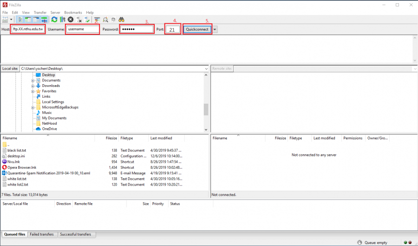Viewport: 418px width, 246px height.
Task: Open the Bookmarks menu
Action: [x=72, y=13]
